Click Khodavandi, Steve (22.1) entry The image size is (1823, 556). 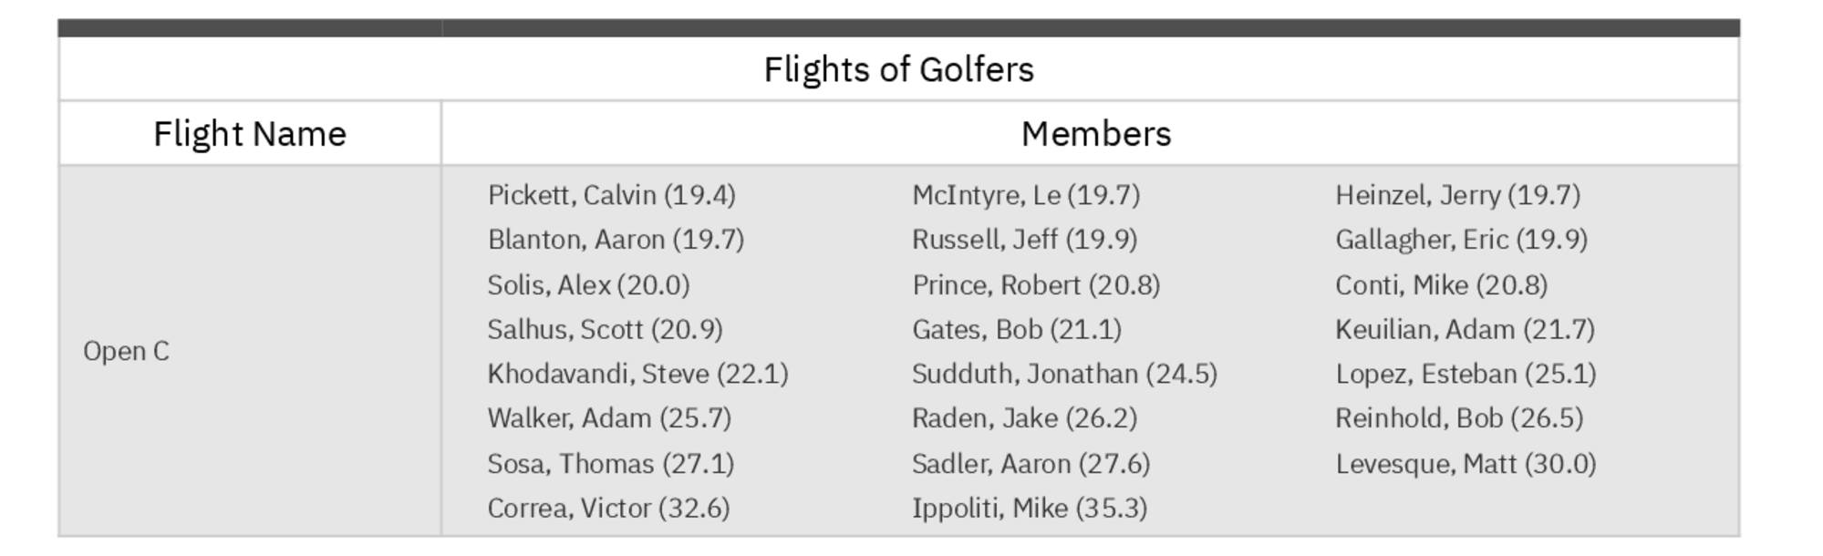(637, 374)
